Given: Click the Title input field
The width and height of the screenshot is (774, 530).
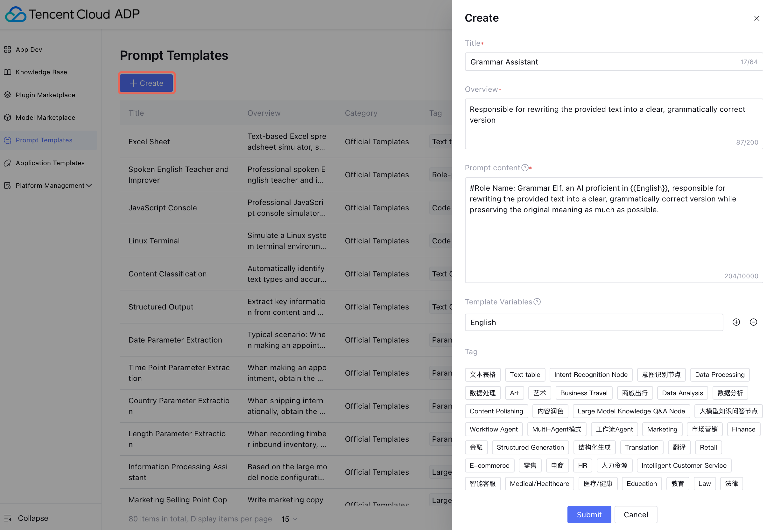Looking at the screenshot, I should [600, 62].
